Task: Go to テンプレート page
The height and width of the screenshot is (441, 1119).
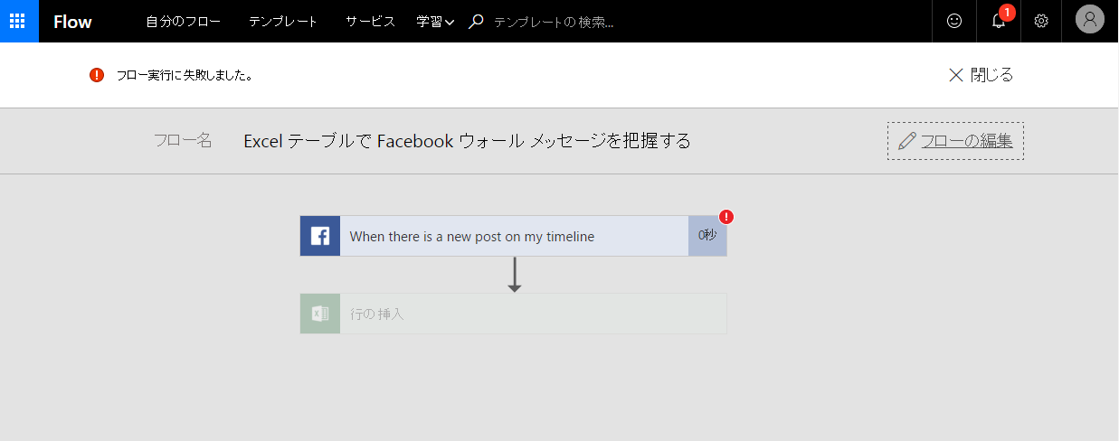Action: pos(283,22)
